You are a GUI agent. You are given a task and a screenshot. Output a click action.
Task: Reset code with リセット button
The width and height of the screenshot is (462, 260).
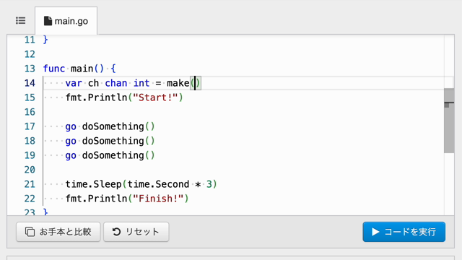coord(136,232)
